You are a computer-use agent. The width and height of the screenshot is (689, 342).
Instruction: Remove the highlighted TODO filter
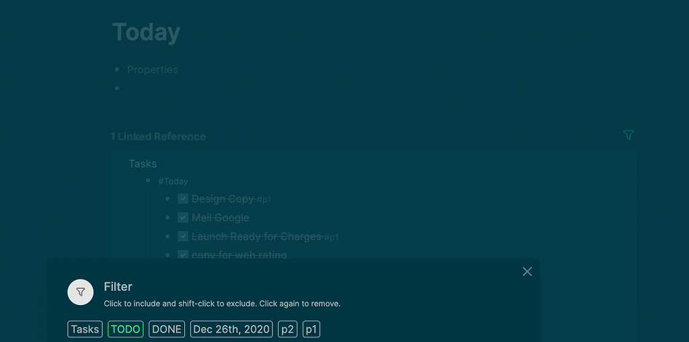(x=125, y=329)
